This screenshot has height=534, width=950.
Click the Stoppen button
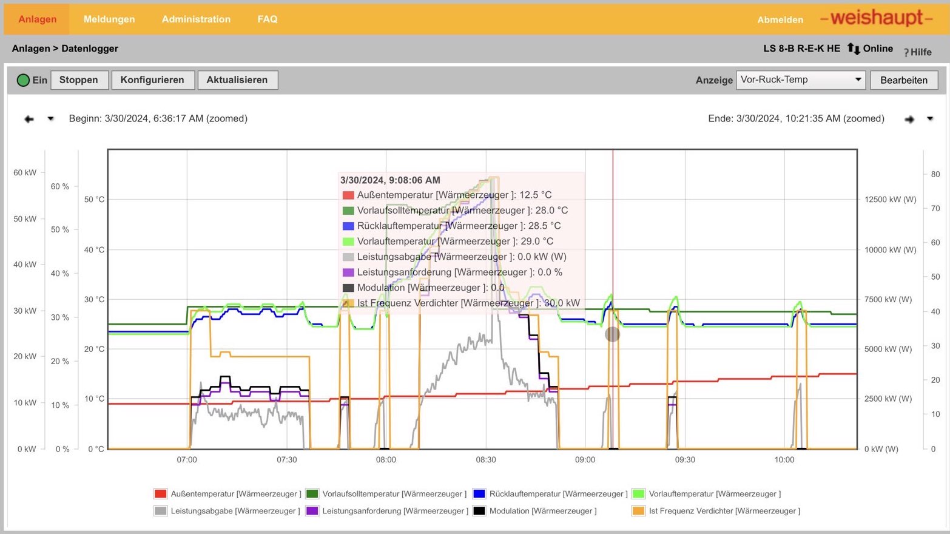pos(79,80)
